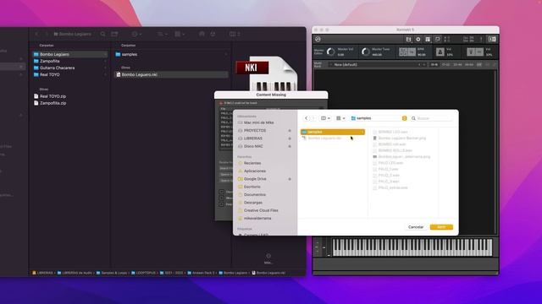The width and height of the screenshot is (542, 304).
Task: Open file dialog column view dropdown
Action: (325, 118)
